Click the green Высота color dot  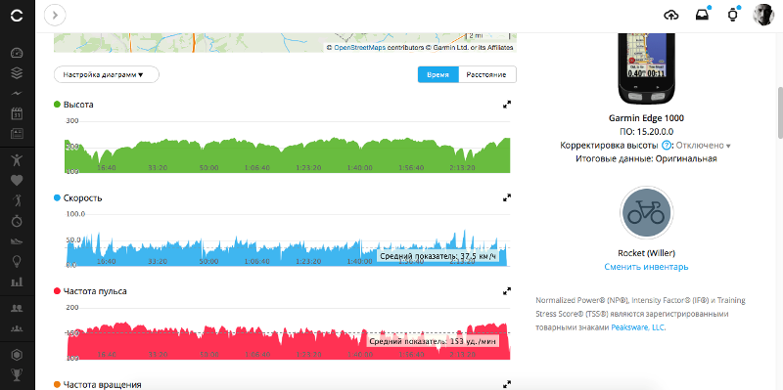click(57, 105)
